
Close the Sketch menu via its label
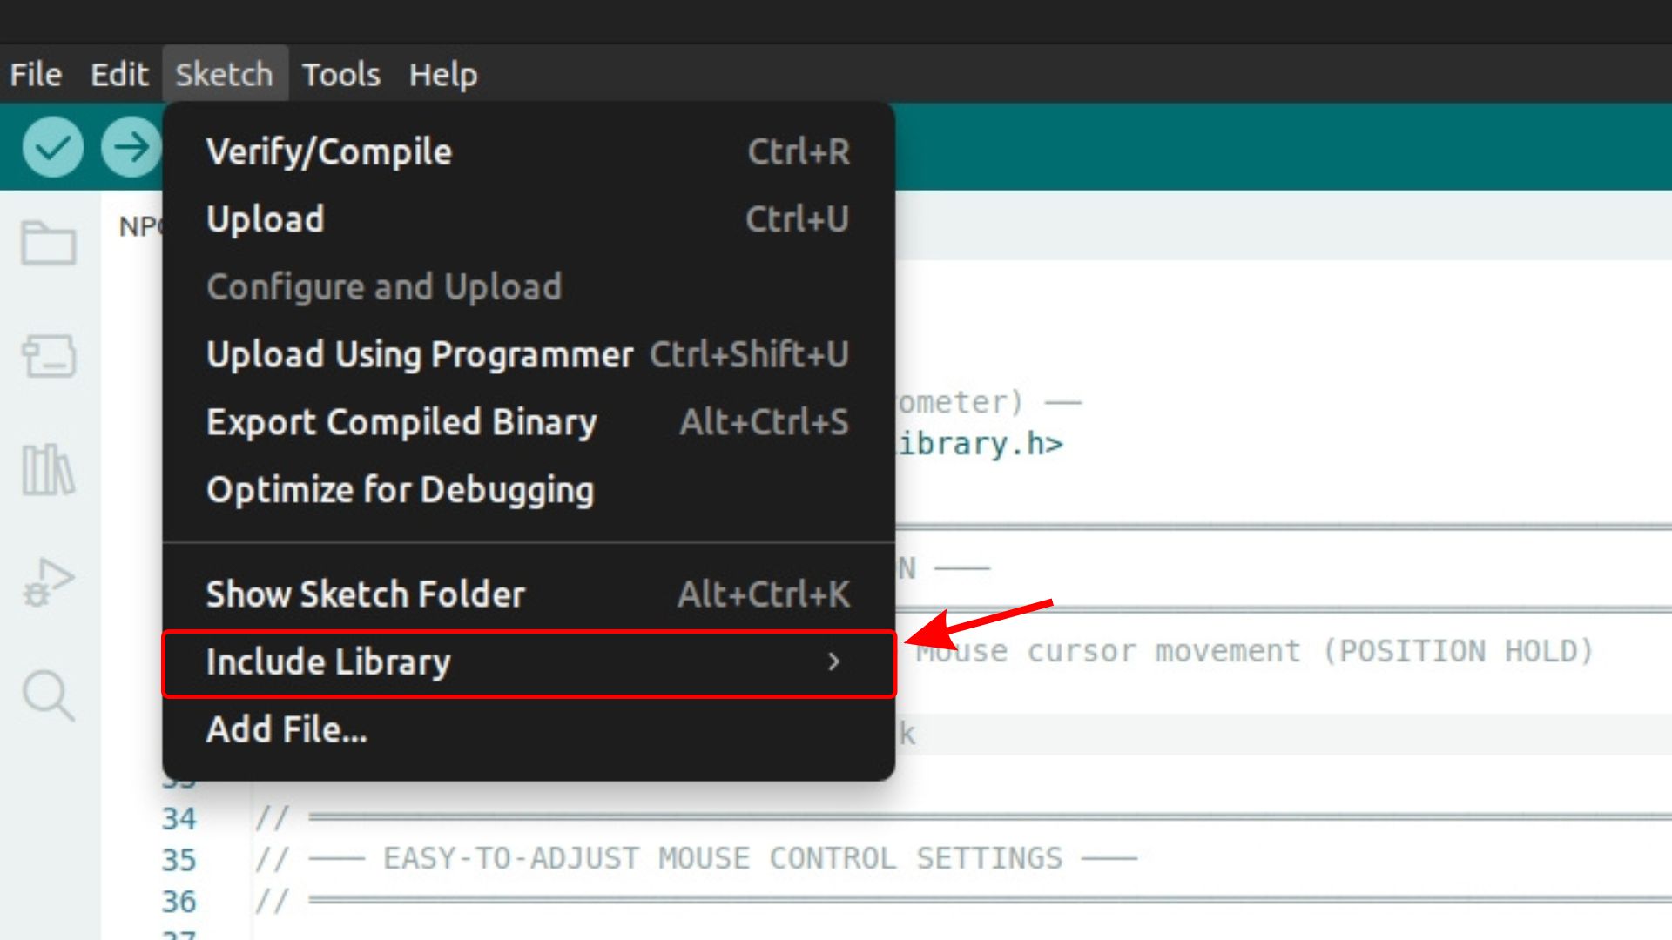pos(225,75)
